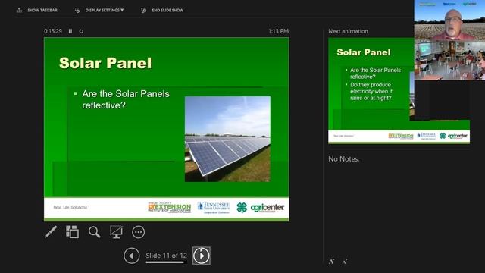Toggle black or unblack slide show

[116, 232]
